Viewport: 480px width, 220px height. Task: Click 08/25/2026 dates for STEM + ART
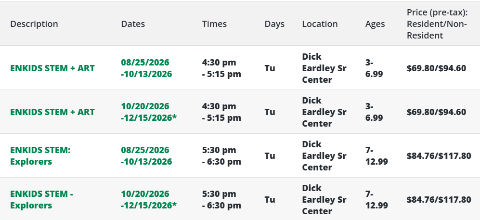click(146, 68)
